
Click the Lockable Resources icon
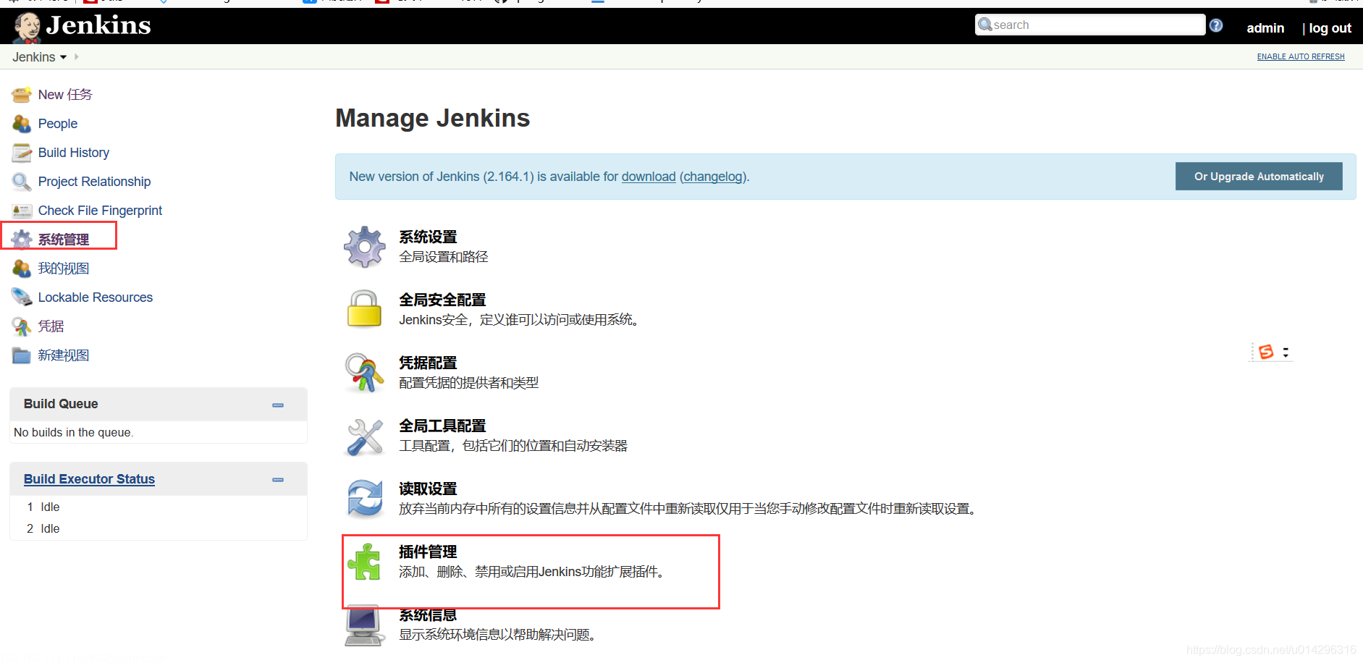(x=22, y=297)
